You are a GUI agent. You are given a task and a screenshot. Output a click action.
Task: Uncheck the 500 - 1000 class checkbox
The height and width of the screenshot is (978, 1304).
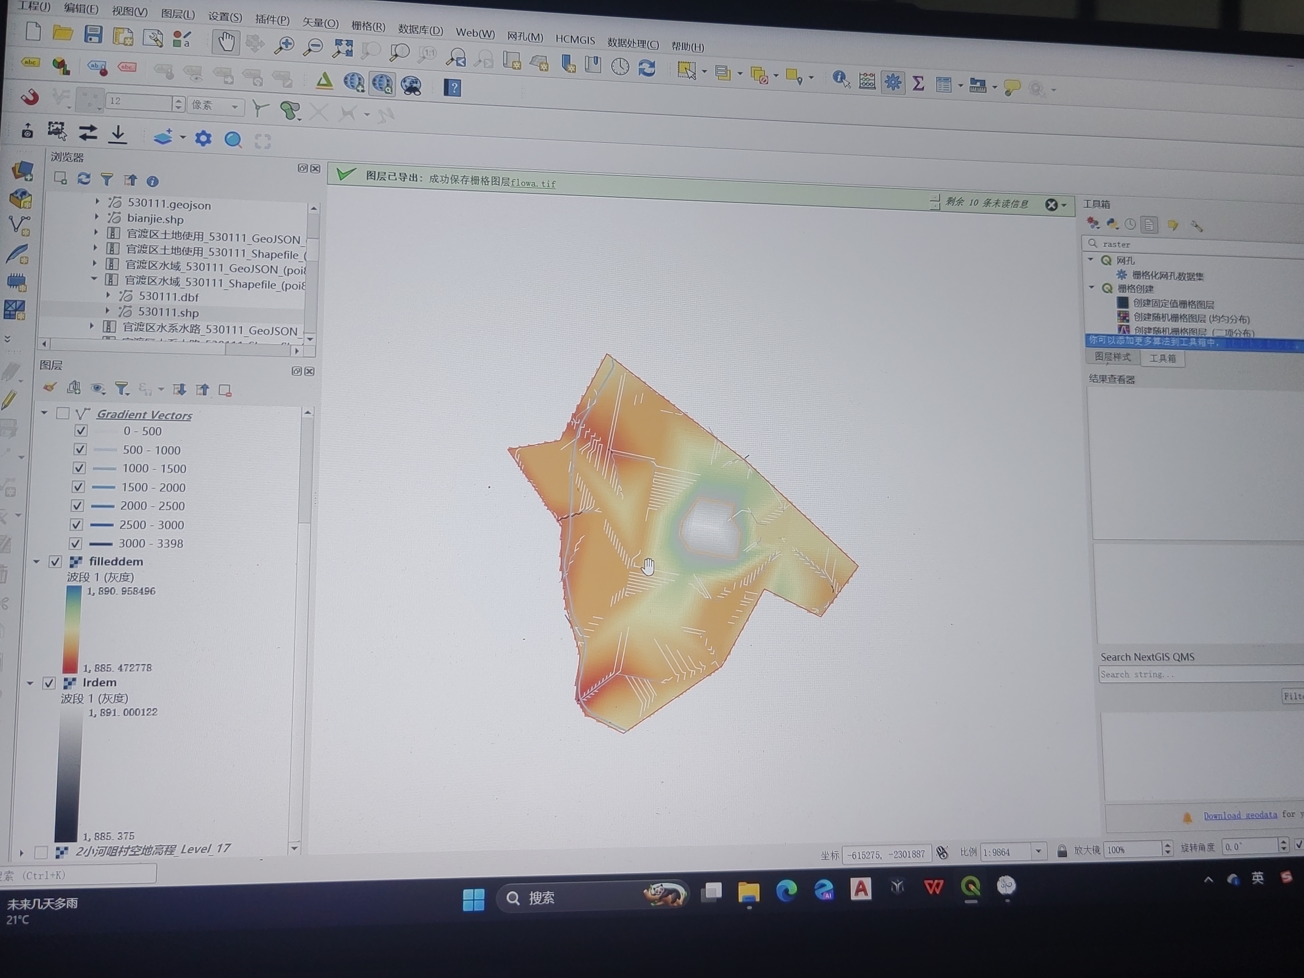tap(80, 449)
